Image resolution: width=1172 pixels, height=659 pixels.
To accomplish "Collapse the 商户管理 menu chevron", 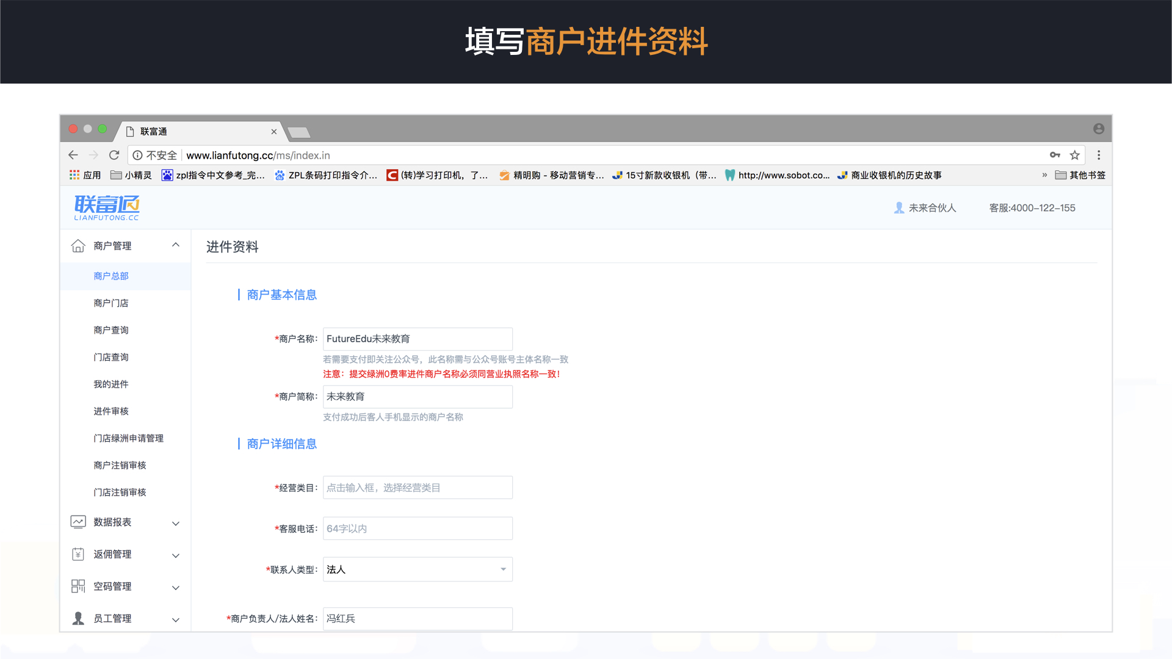I will pyautogui.click(x=176, y=245).
